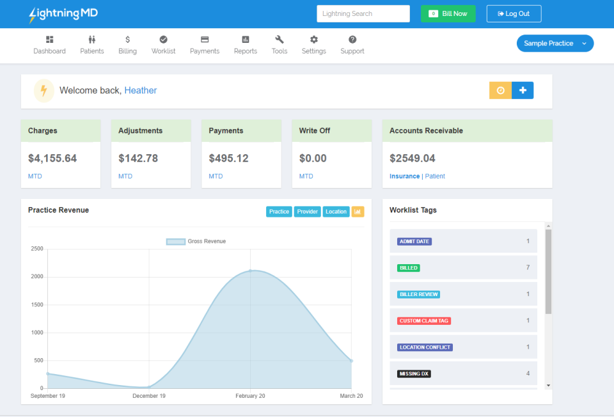Open the Patients people icon
This screenshot has height=417, width=614.
[x=91, y=40]
